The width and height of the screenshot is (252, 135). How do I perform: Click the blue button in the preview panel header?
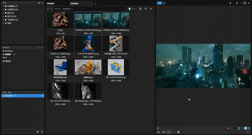pyautogui.click(x=159, y=3)
